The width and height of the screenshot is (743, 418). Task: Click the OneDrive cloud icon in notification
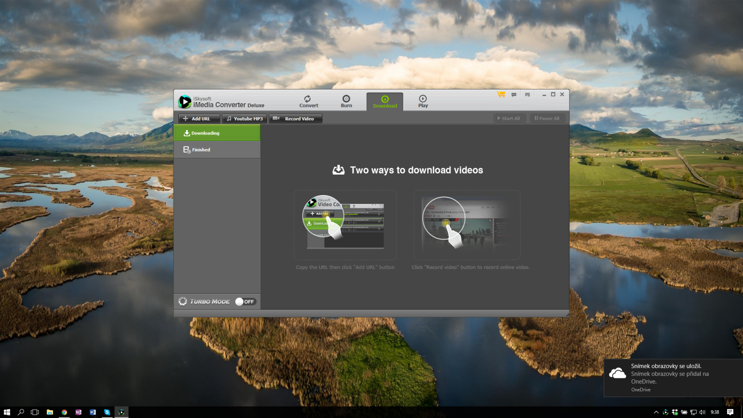617,374
